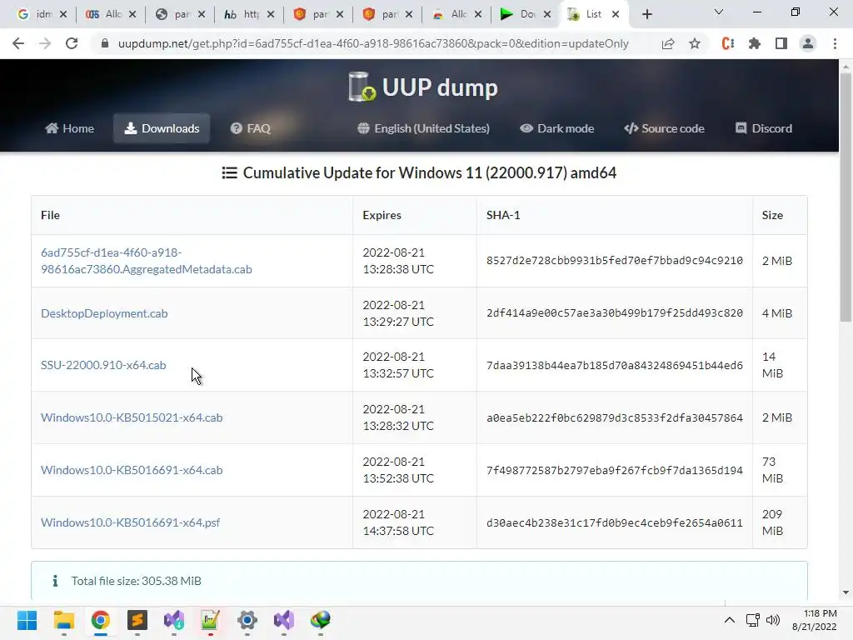
Task: Download SSU-22000.910-x64.cab
Action: point(103,365)
